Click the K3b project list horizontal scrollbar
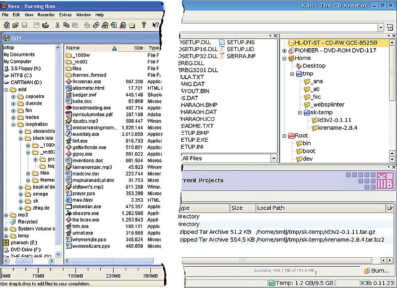The width and height of the screenshot is (397, 288). tap(277, 260)
